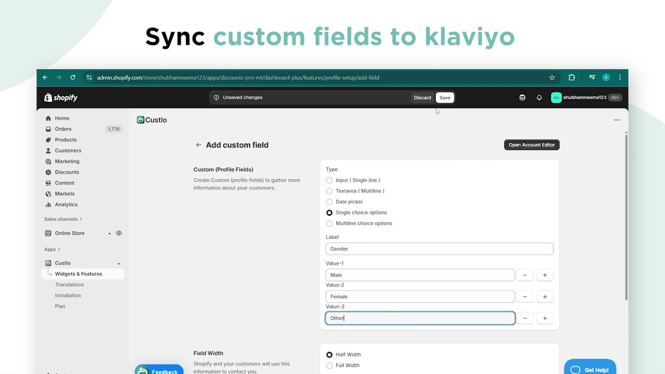Remove Value-2 with its minus button
Screen dimensions: 665x374
tap(525, 297)
